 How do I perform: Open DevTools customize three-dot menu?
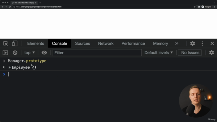point(202,43)
